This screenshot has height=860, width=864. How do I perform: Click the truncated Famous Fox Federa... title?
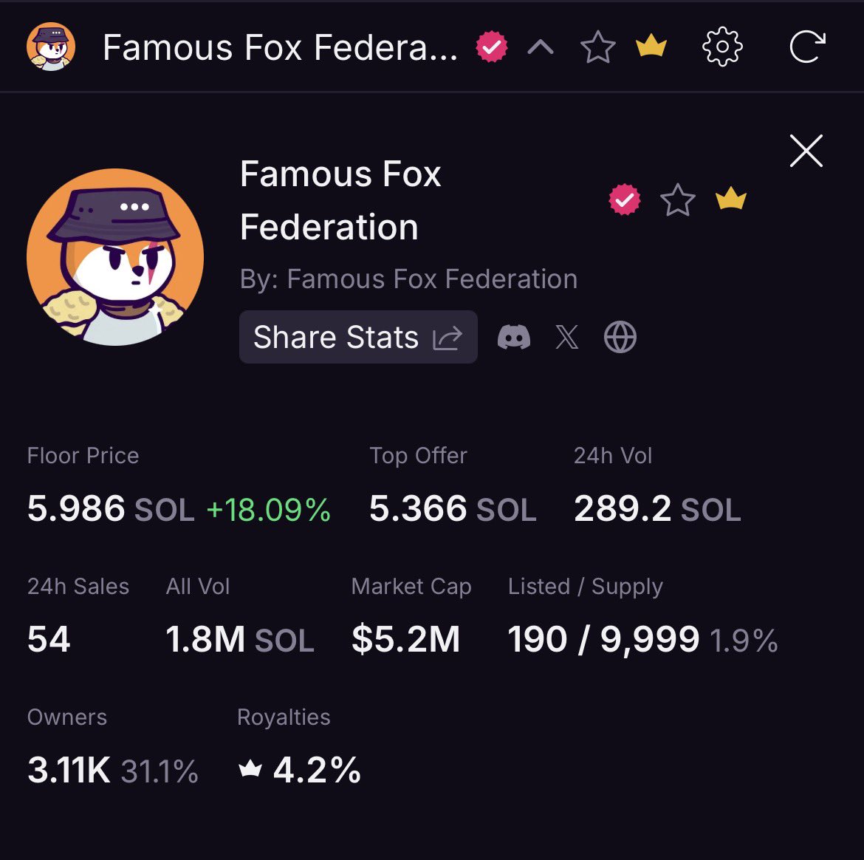(280, 48)
